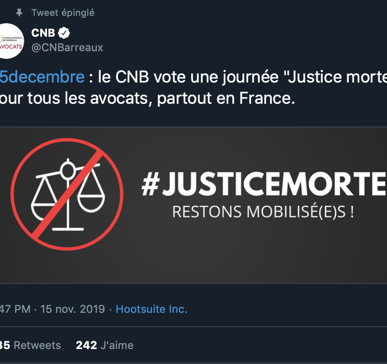The height and width of the screenshot is (364, 387).
Task: Click the CNB Avocats profile avatar
Action: point(11,41)
